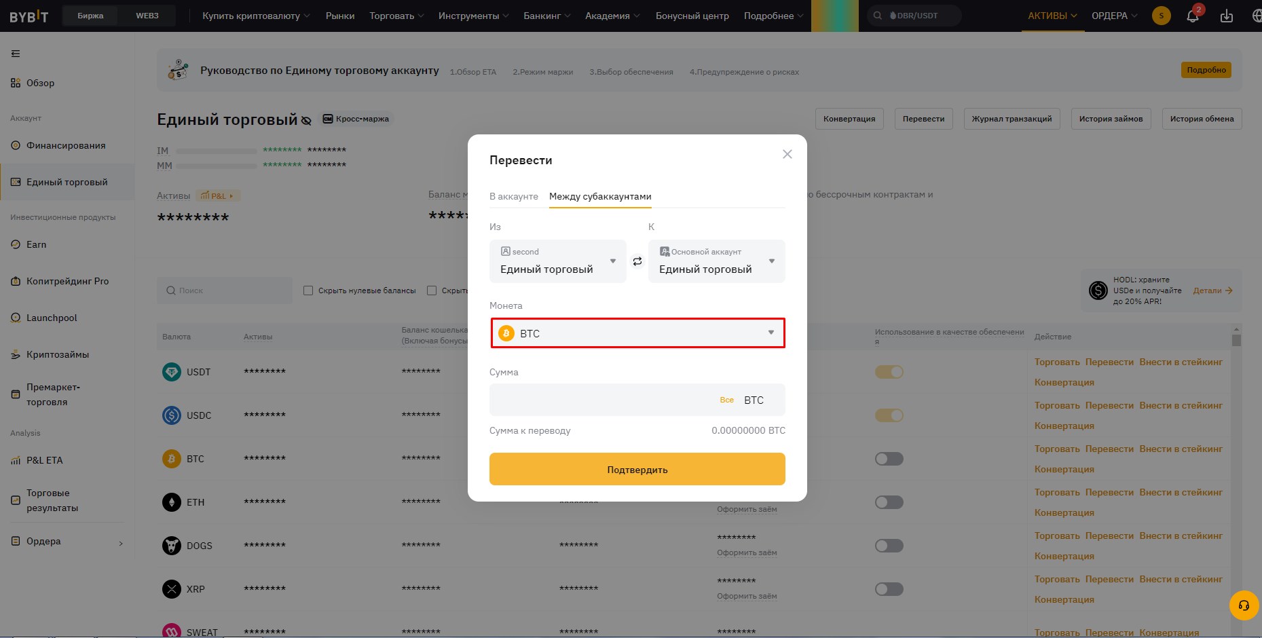Click the Конвертация button at top
1262x638 pixels.
pos(849,119)
